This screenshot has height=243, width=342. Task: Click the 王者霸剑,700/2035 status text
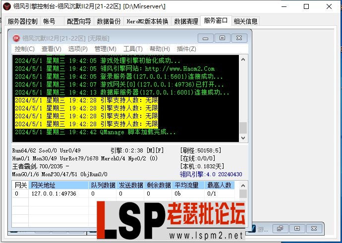click(41, 166)
